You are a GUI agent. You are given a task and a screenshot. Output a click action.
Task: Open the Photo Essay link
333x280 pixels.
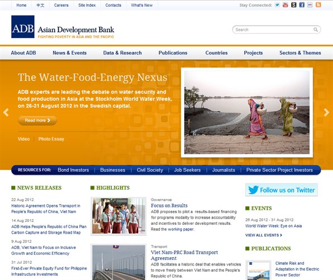(x=51, y=139)
